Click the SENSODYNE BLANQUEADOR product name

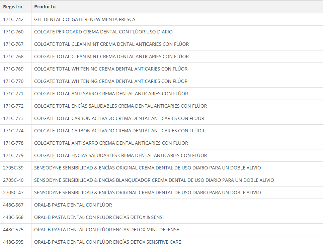pyautogui.click(x=154, y=180)
